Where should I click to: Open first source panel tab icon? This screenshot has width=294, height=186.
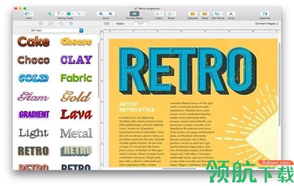(x=41, y=23)
